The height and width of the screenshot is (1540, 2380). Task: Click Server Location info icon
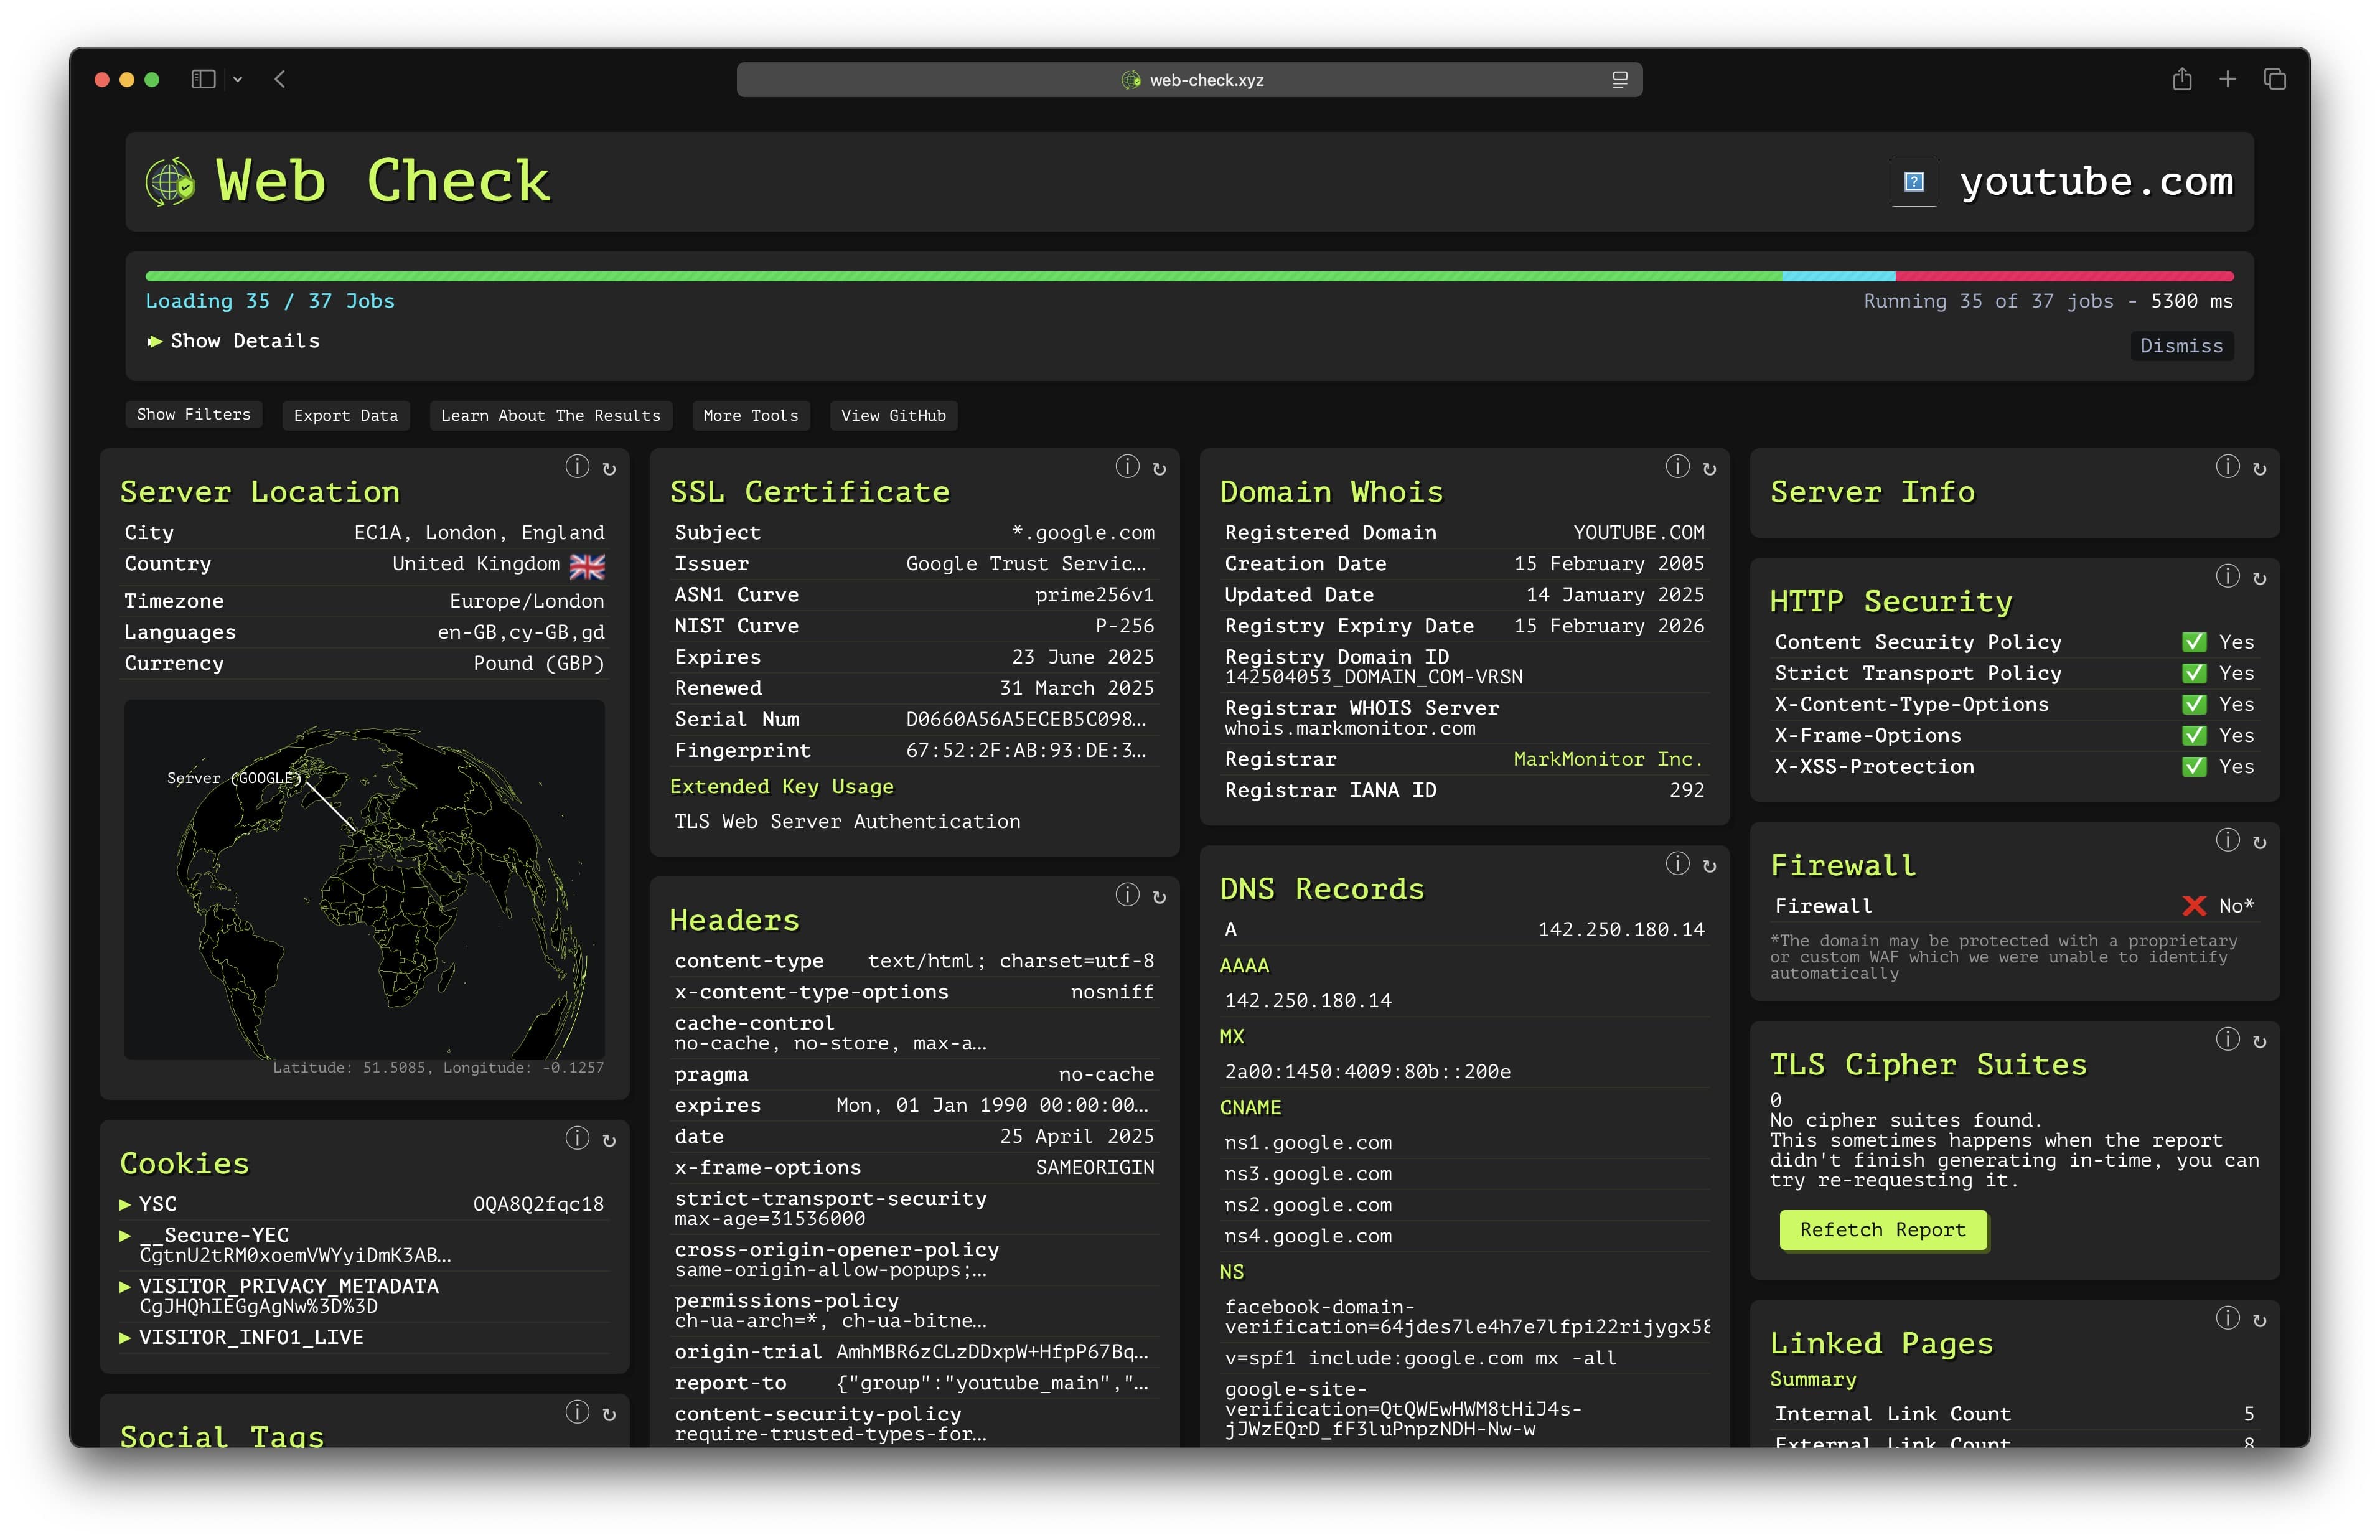[x=577, y=467]
